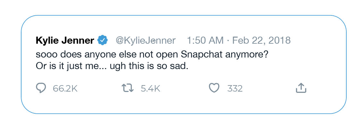This screenshot has width=363, height=133.
Task: Click the 66.2K reply count
Action: pyautogui.click(x=65, y=88)
